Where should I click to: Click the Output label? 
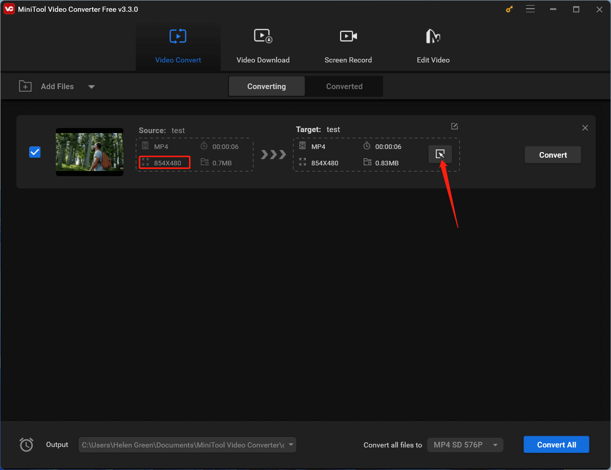click(57, 445)
